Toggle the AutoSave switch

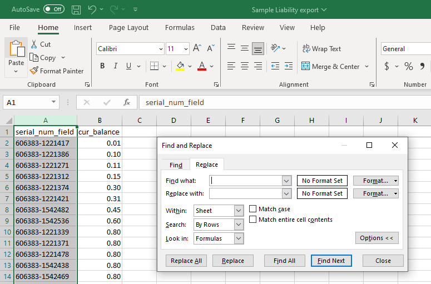point(54,9)
